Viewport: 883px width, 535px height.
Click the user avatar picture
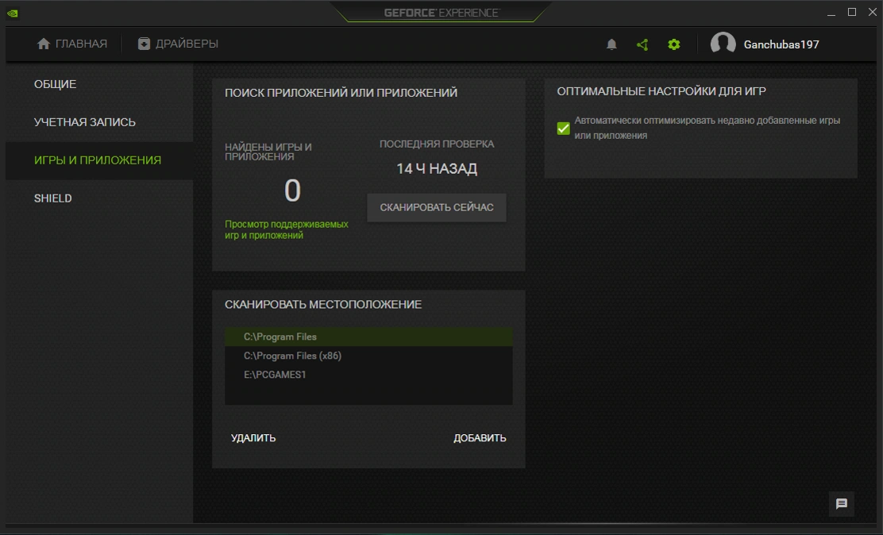723,44
